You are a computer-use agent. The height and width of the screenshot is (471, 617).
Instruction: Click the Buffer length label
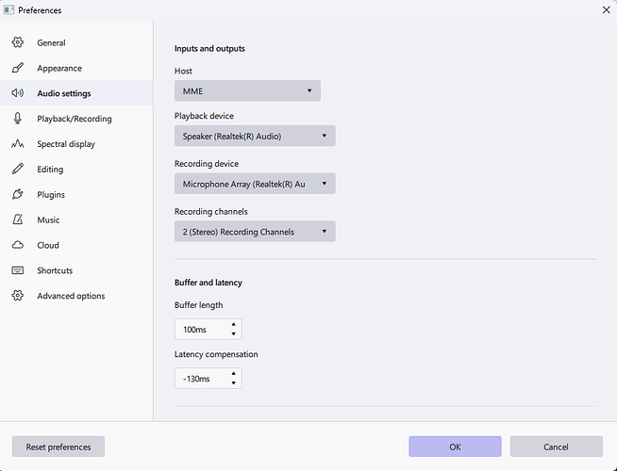point(198,305)
